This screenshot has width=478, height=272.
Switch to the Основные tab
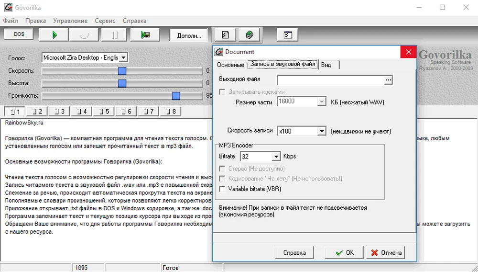[230, 65]
